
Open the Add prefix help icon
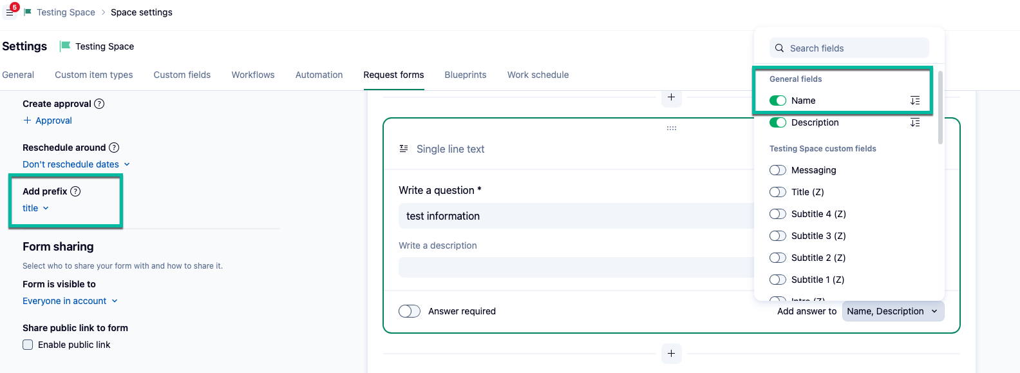(x=75, y=191)
